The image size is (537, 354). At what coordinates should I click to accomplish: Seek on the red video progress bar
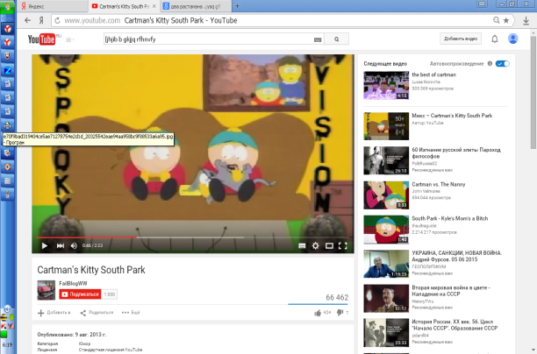(x=86, y=237)
